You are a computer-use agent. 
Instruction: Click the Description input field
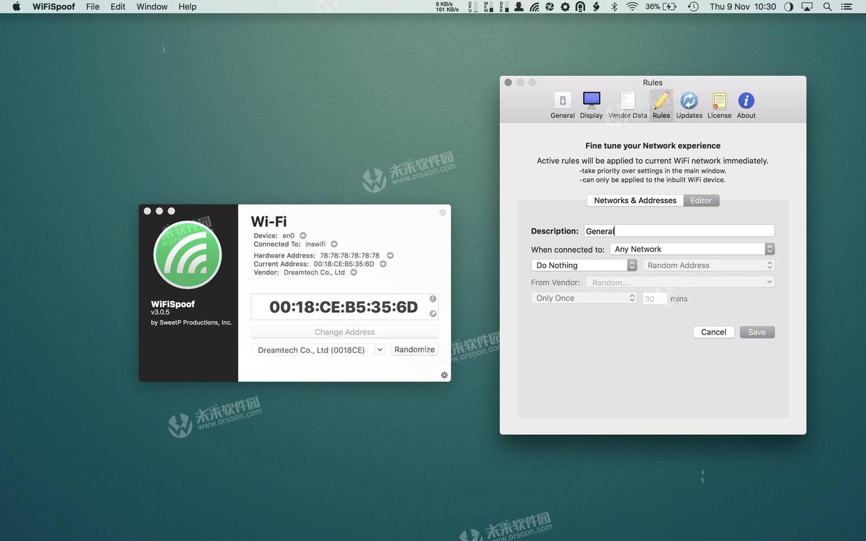click(x=679, y=230)
